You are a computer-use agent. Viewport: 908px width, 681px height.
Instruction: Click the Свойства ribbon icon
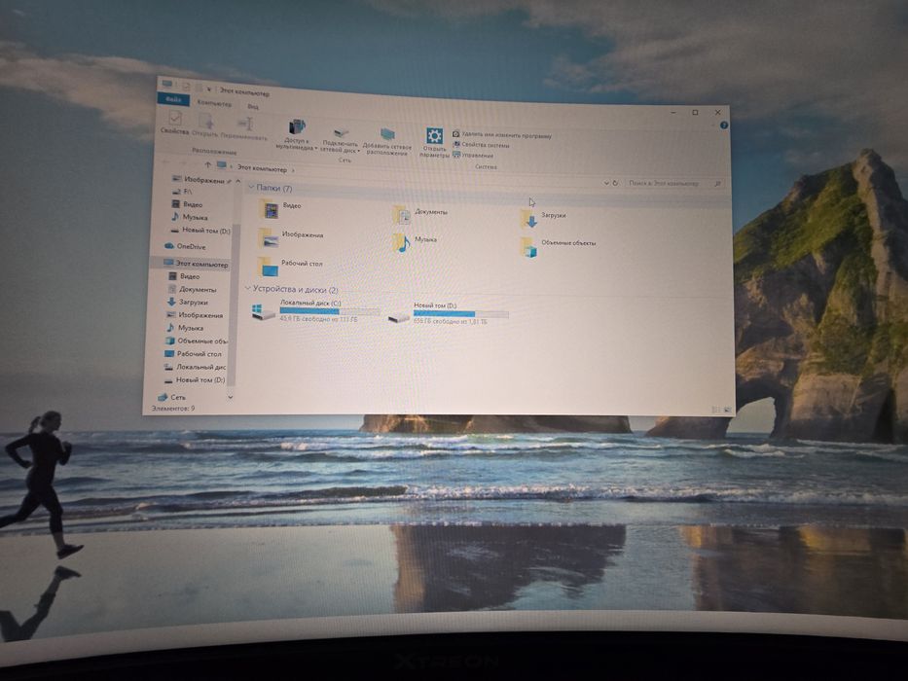[x=175, y=119]
